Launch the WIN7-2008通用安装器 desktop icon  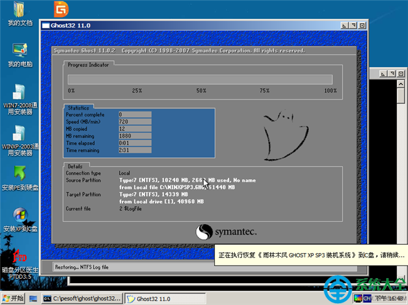pos(20,99)
